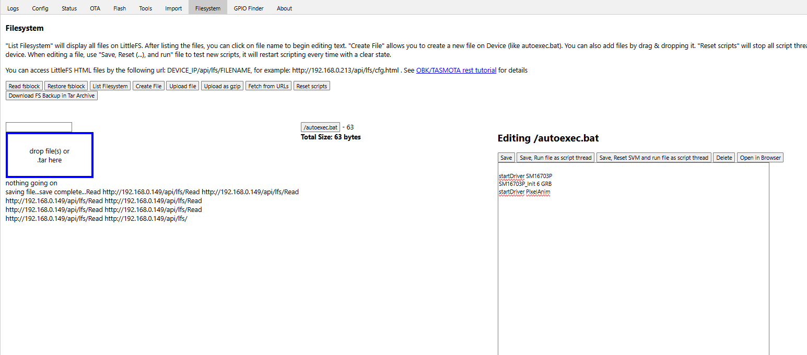Click Save, Reset SVM and run file button
Image resolution: width=807 pixels, height=355 pixels.
pos(654,158)
